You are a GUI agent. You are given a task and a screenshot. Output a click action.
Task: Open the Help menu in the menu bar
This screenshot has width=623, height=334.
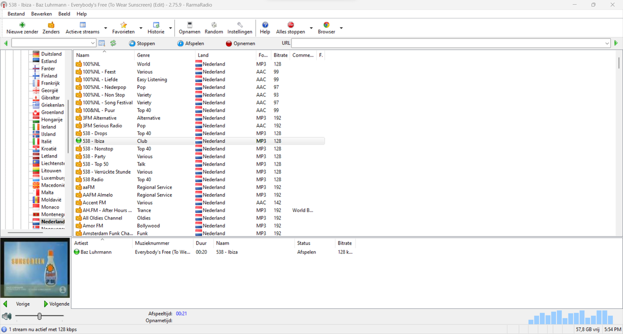(x=82, y=14)
